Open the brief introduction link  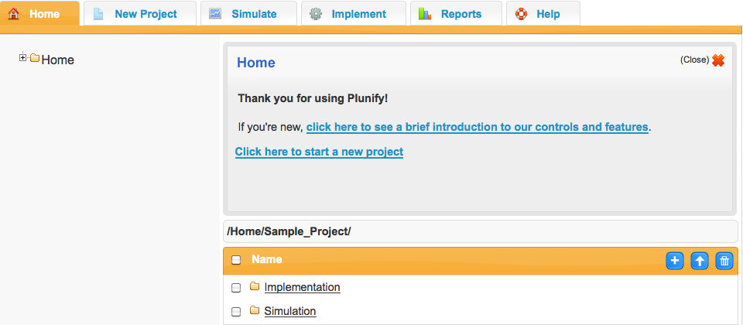point(478,127)
